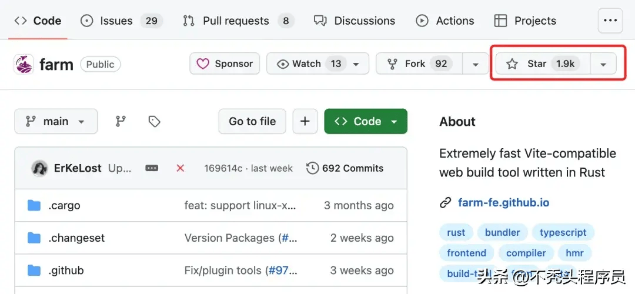Click the Pull requests count badge 8

point(286,21)
